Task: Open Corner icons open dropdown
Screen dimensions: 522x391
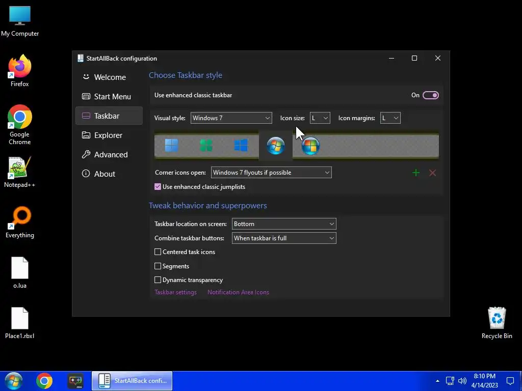Action: [271, 172]
